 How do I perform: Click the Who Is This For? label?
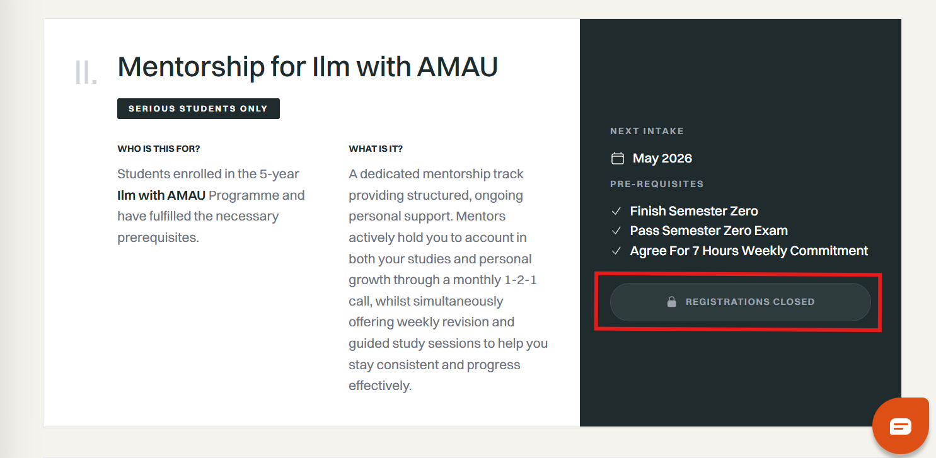(158, 149)
